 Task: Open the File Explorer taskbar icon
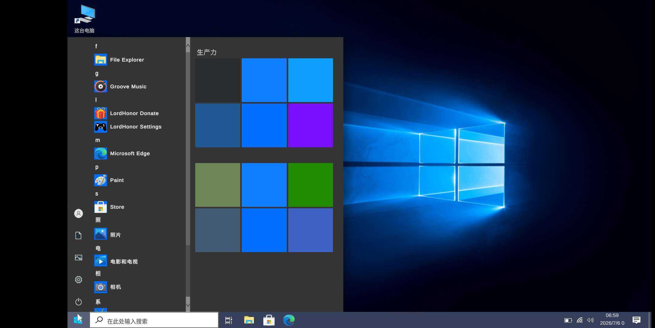249,320
